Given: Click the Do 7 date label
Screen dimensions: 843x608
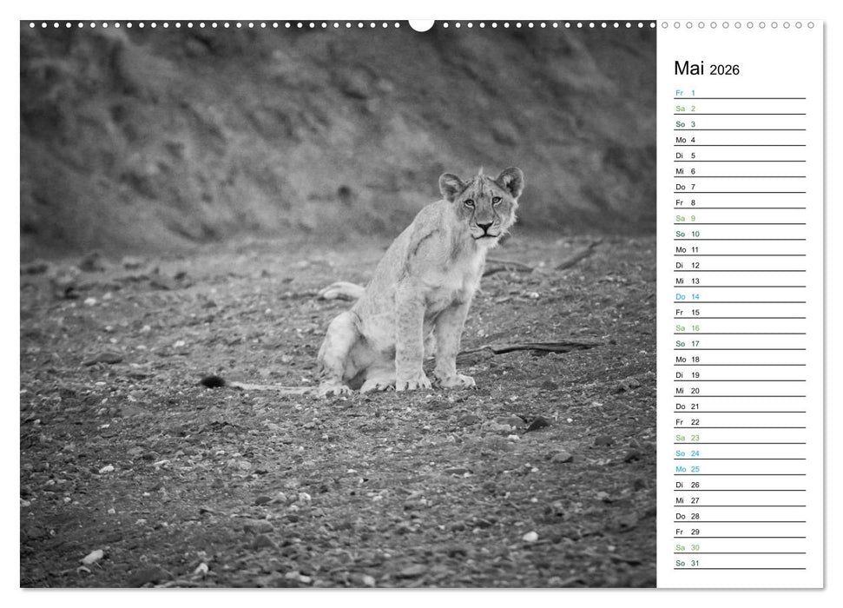Looking at the screenshot, I should (686, 187).
